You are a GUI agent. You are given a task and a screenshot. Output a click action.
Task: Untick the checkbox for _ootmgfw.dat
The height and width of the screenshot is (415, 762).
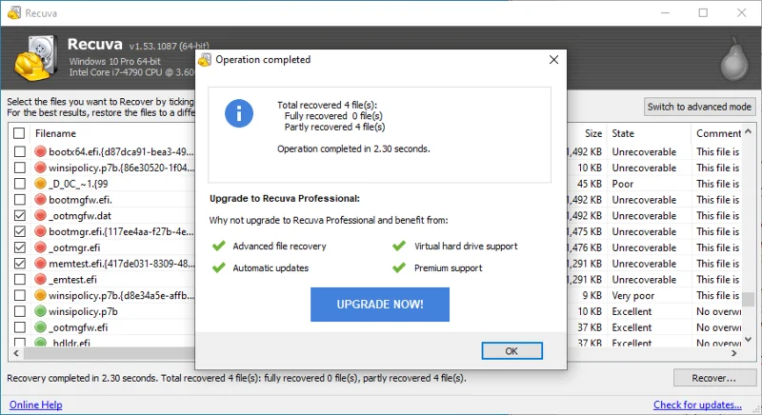(x=19, y=215)
